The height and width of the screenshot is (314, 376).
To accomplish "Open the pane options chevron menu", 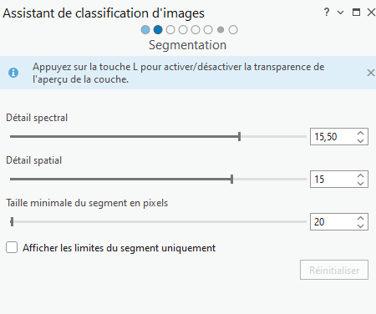I will tap(340, 13).
